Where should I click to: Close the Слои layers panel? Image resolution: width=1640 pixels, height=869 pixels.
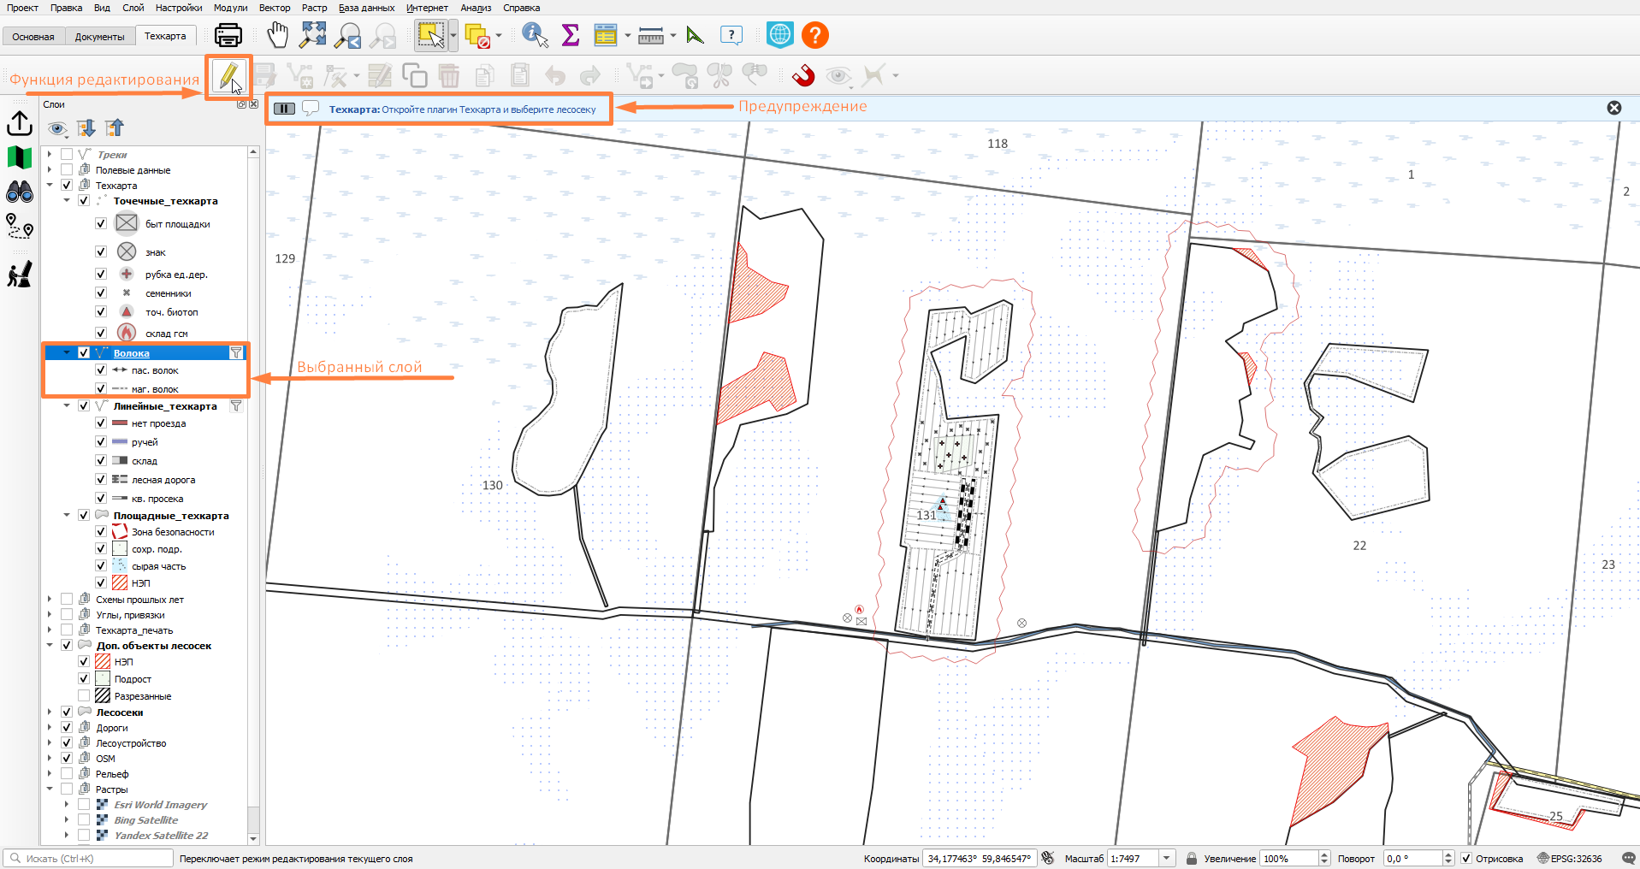click(x=253, y=104)
